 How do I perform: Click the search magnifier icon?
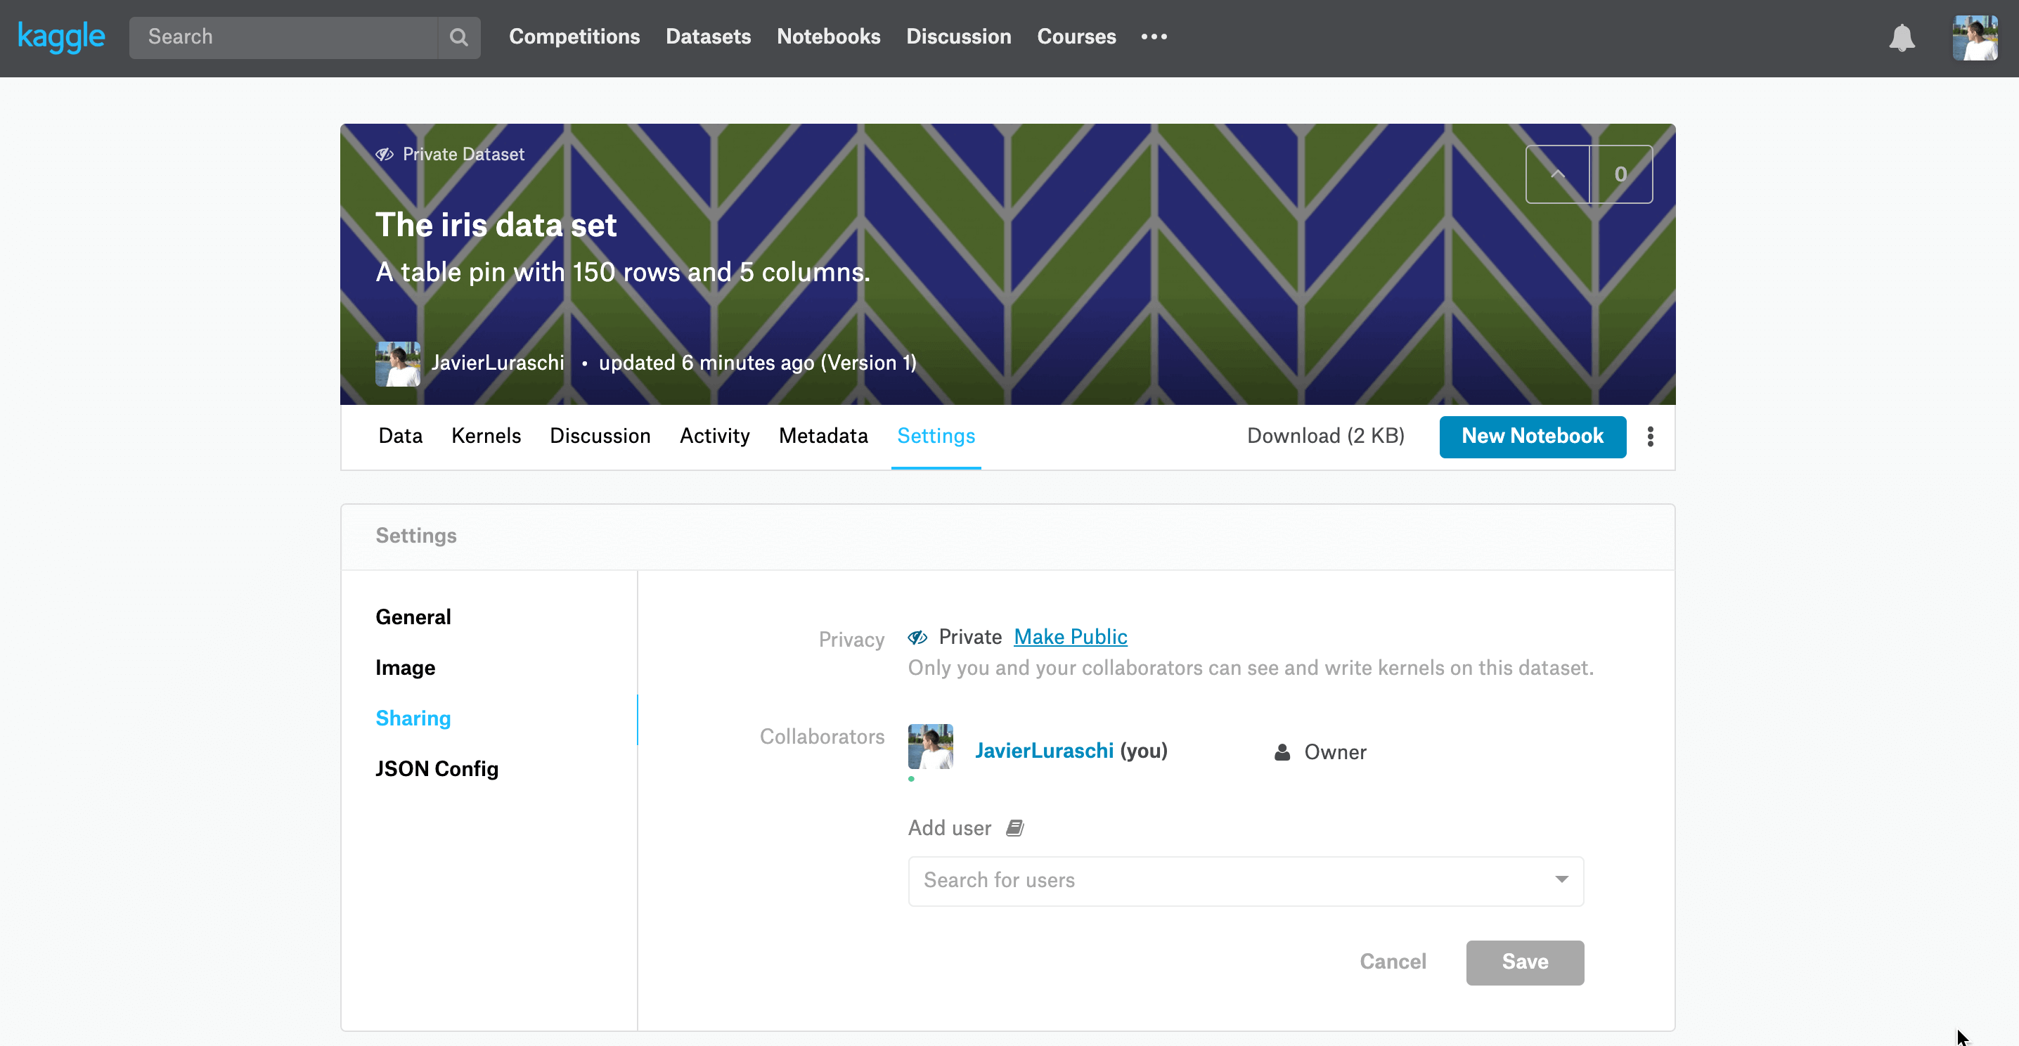(x=458, y=37)
